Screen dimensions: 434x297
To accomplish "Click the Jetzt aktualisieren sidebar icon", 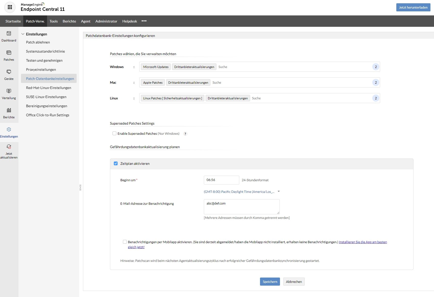I will pos(9,151).
